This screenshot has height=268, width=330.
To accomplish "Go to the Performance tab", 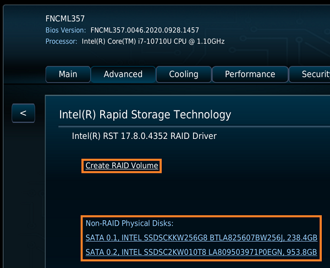I will (x=250, y=74).
